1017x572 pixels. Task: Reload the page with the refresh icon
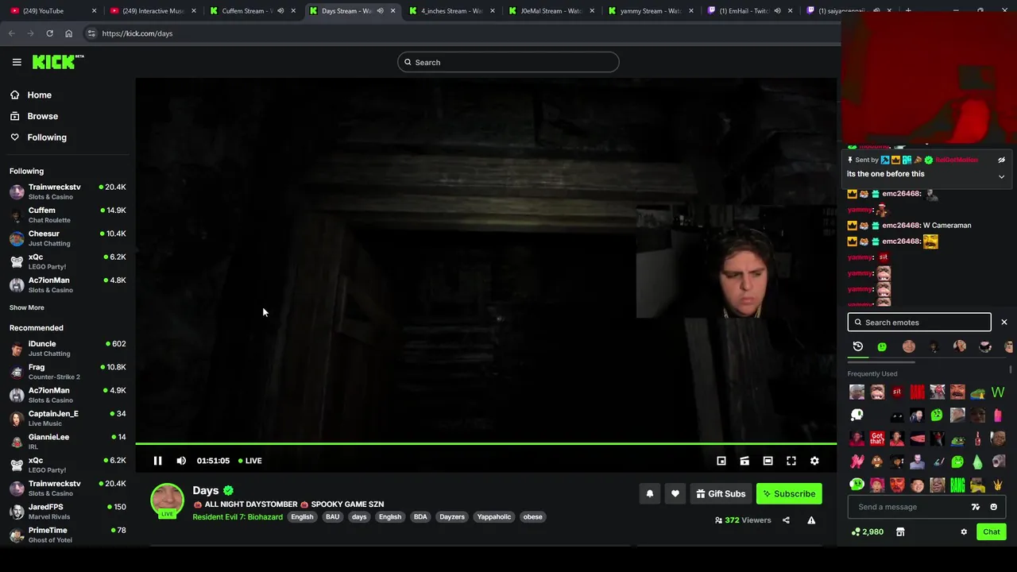click(49, 33)
